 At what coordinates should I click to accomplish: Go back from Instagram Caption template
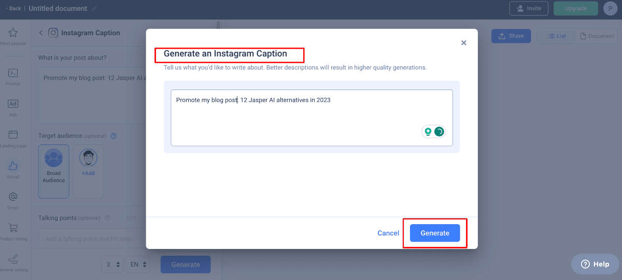click(x=41, y=33)
